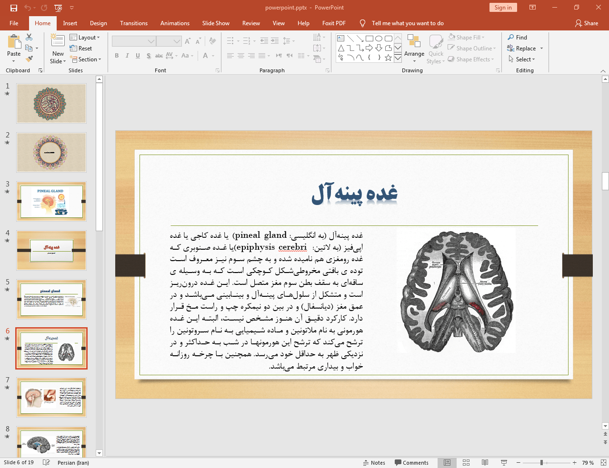The width and height of the screenshot is (609, 468).
Task: Select slide 7 thumbnail
Action: point(51,397)
